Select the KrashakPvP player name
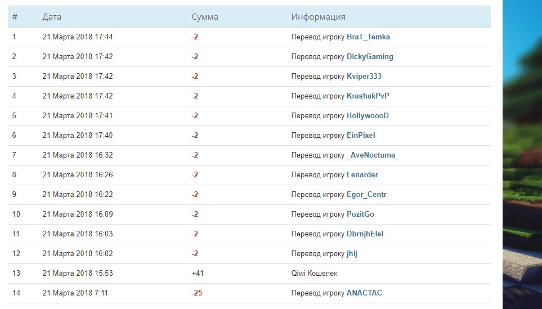This screenshot has width=542, height=309. [x=368, y=96]
